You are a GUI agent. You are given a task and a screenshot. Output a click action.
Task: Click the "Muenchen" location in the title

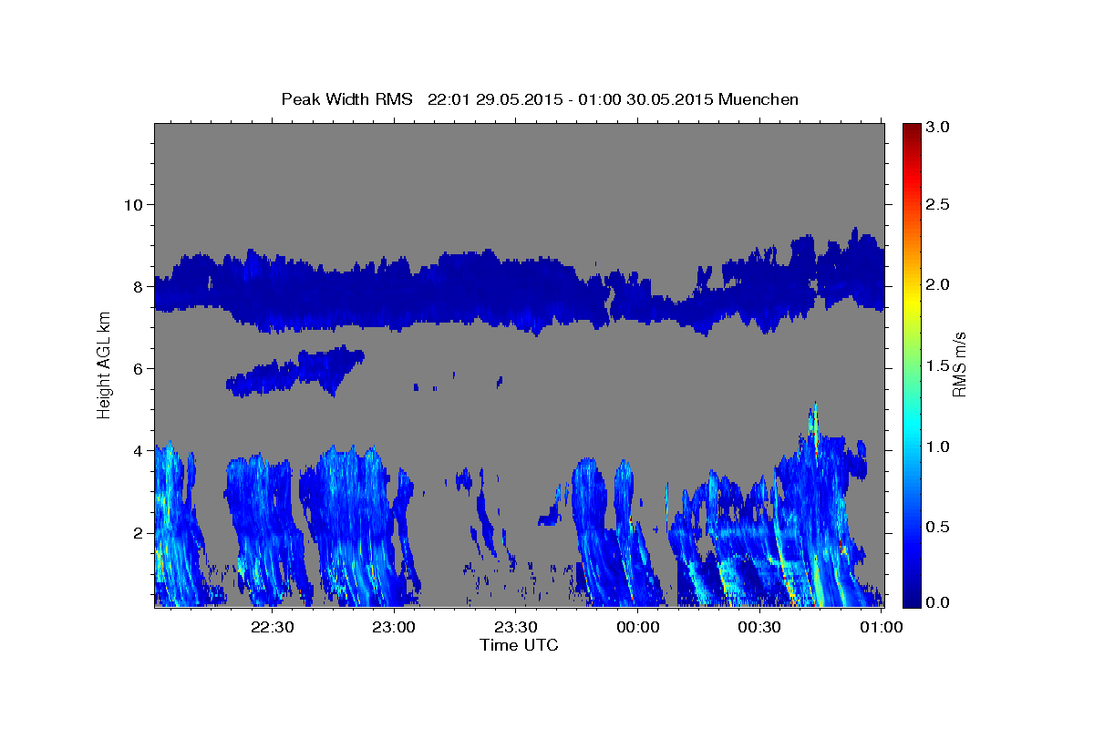[759, 99]
